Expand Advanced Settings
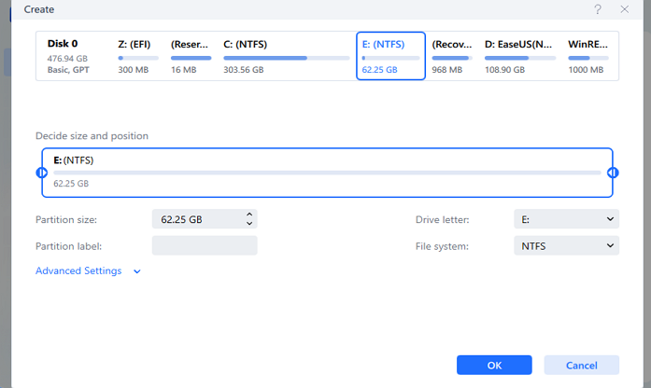Image resolution: width=651 pixels, height=388 pixels. [88, 271]
